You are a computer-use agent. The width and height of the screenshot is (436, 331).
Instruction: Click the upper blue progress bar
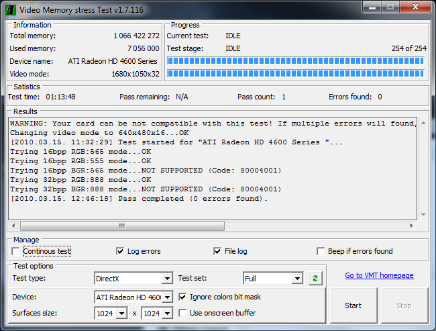[x=296, y=60]
